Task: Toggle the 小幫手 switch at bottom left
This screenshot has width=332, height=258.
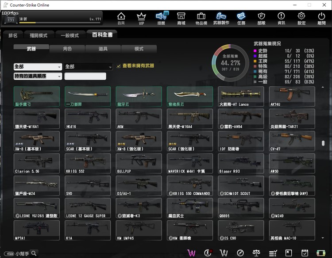Action: pos(9,254)
